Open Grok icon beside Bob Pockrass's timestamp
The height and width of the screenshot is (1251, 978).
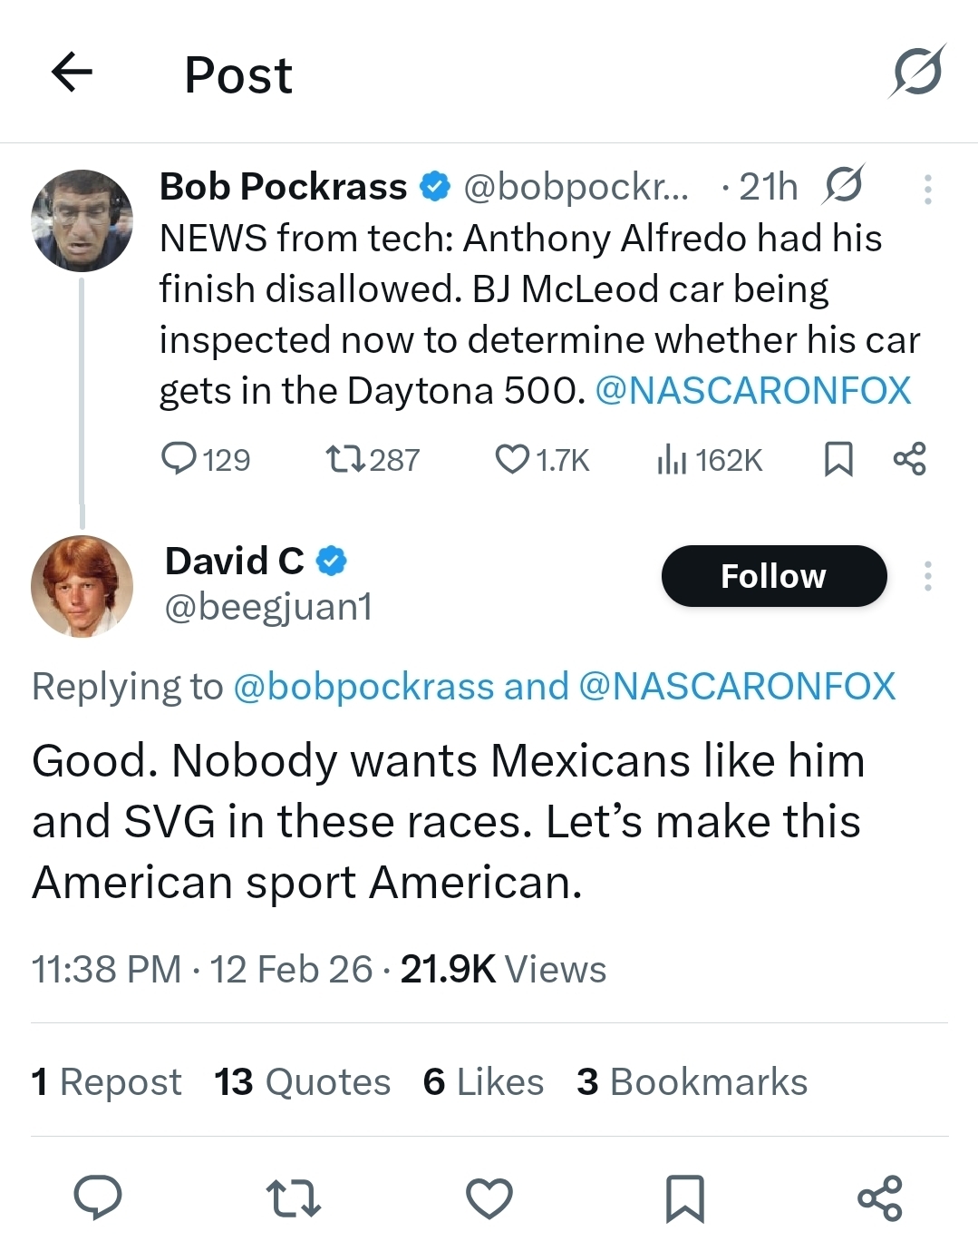pyautogui.click(x=843, y=186)
